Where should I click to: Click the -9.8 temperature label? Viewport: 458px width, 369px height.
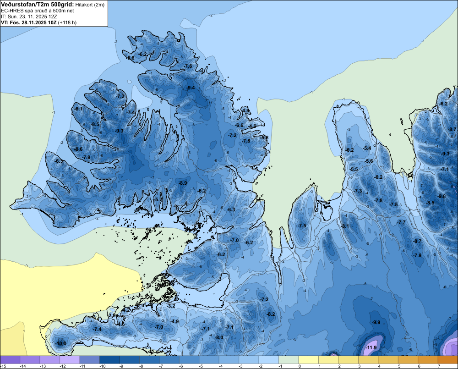(x=442, y=196)
